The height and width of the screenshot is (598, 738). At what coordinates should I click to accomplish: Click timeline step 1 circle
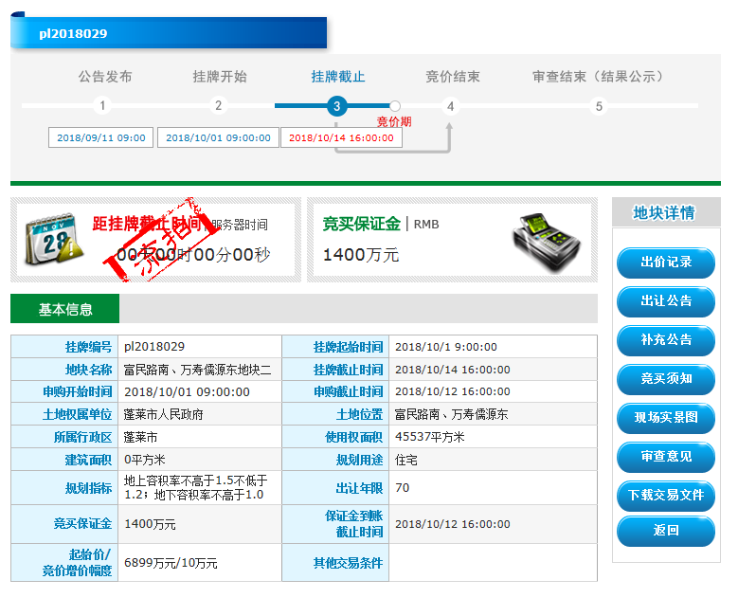point(102,106)
